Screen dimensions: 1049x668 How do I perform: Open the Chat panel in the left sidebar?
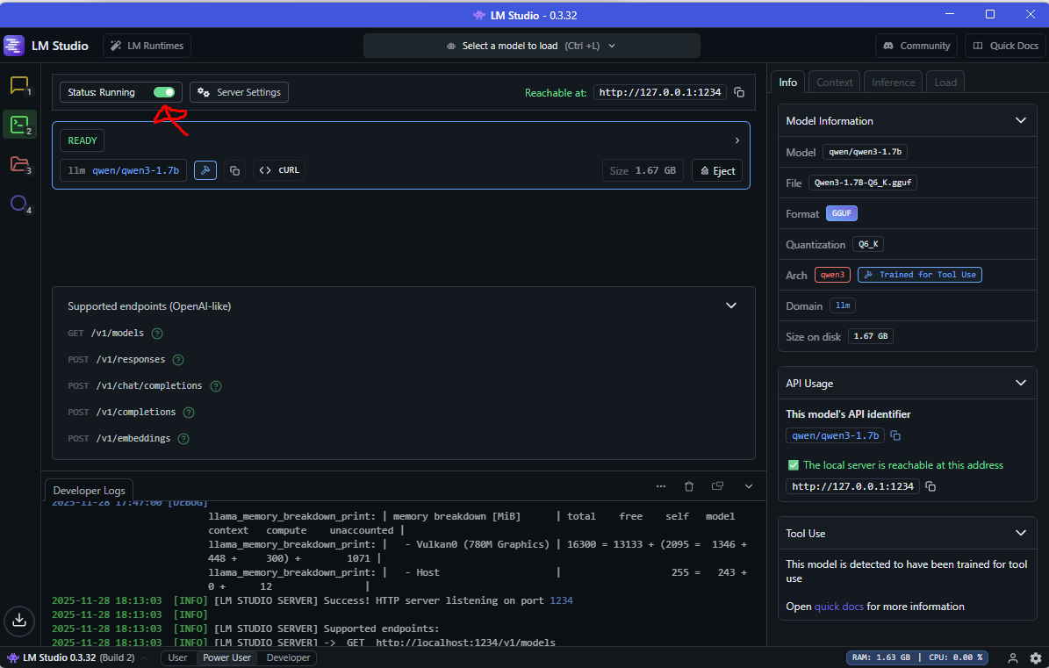19,84
